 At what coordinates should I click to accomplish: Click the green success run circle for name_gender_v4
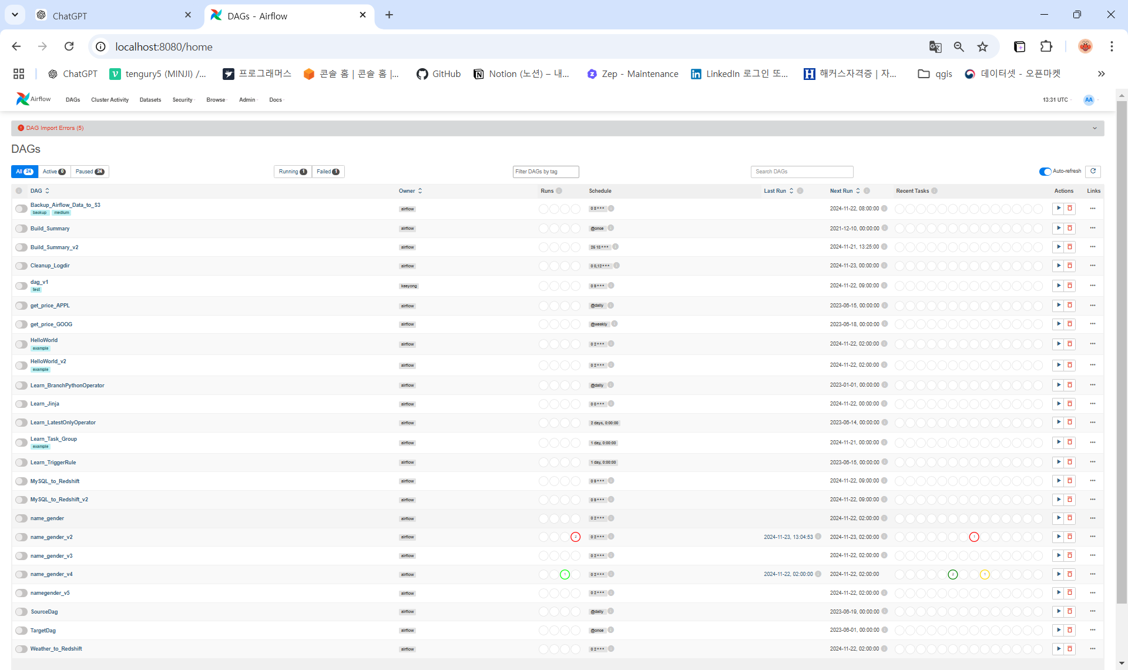coord(565,574)
